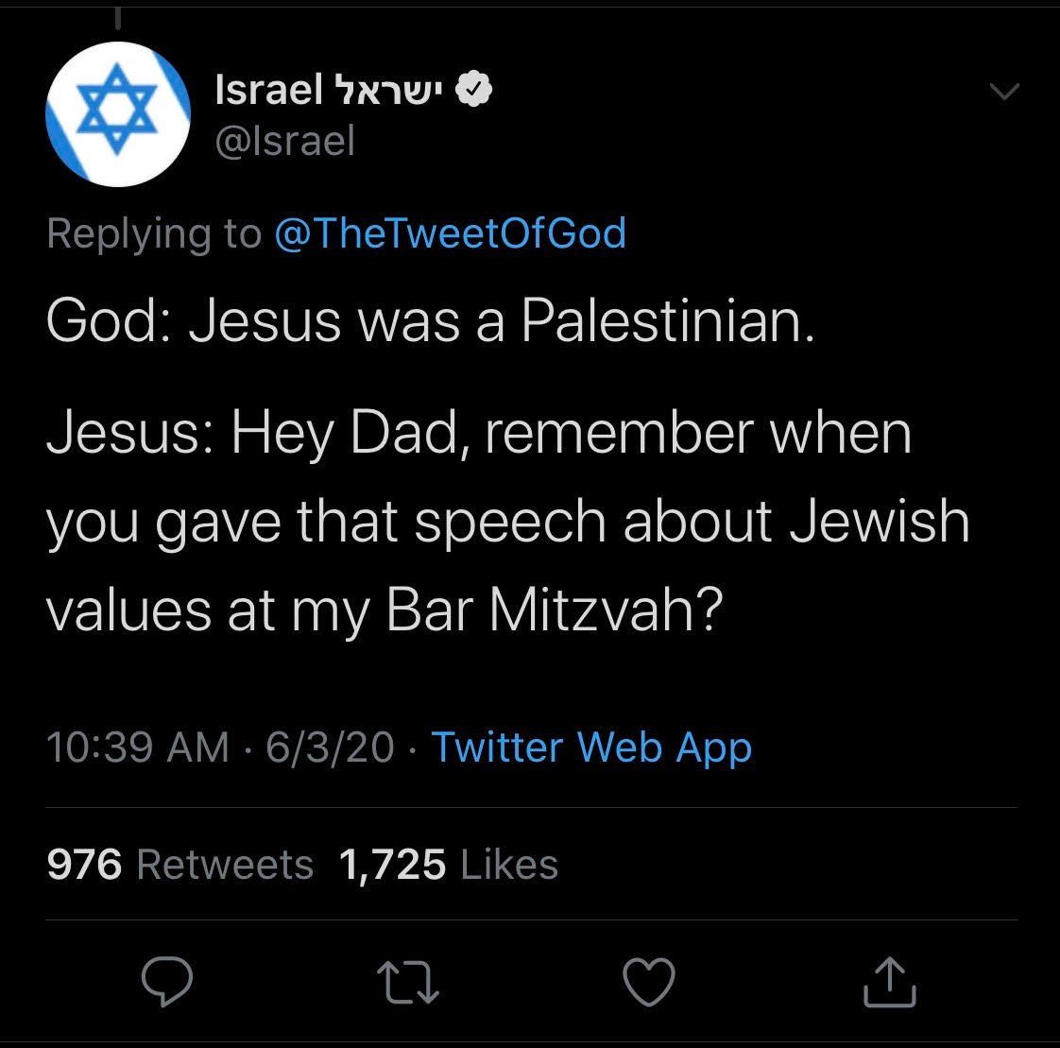Click the 'Replying to' label

pos(154,232)
